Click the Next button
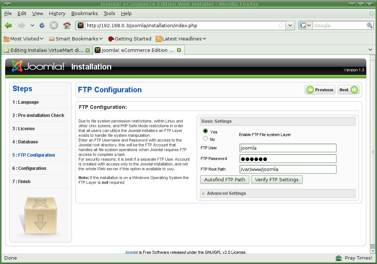Image resolution: width=377 pixels, height=264 pixels. (x=348, y=90)
